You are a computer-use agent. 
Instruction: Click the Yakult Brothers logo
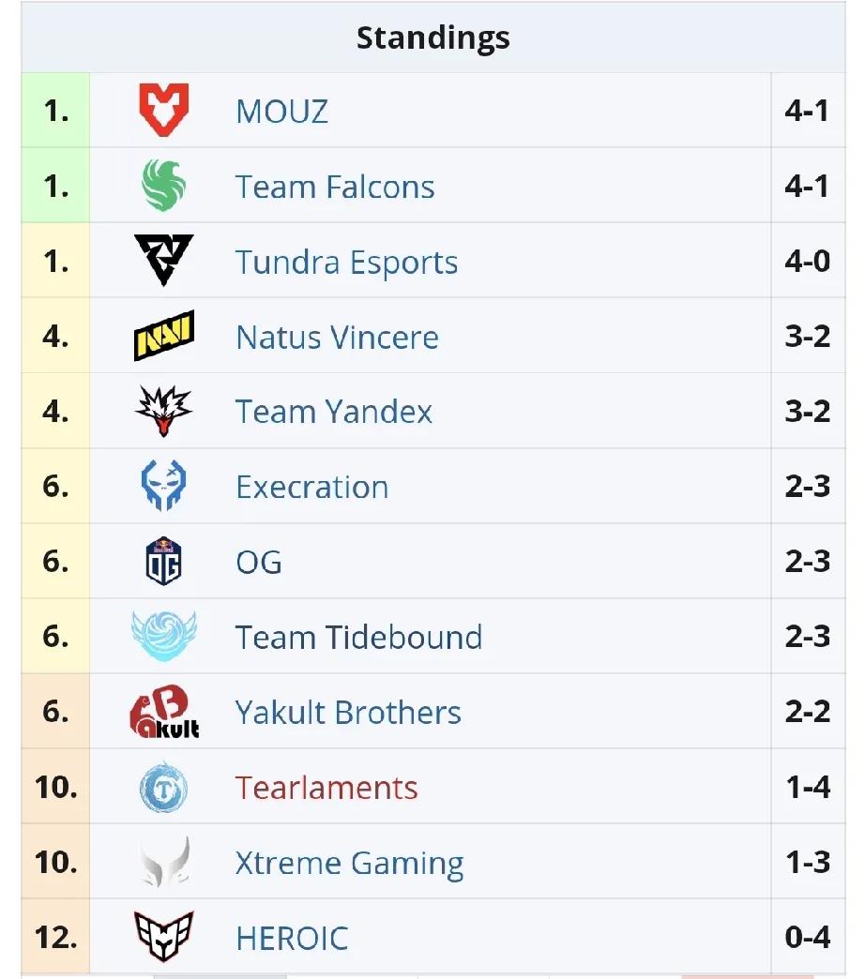[x=164, y=713]
